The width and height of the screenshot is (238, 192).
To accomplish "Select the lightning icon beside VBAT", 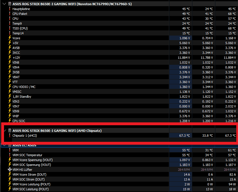I will pyautogui.click(x=10, y=77).
